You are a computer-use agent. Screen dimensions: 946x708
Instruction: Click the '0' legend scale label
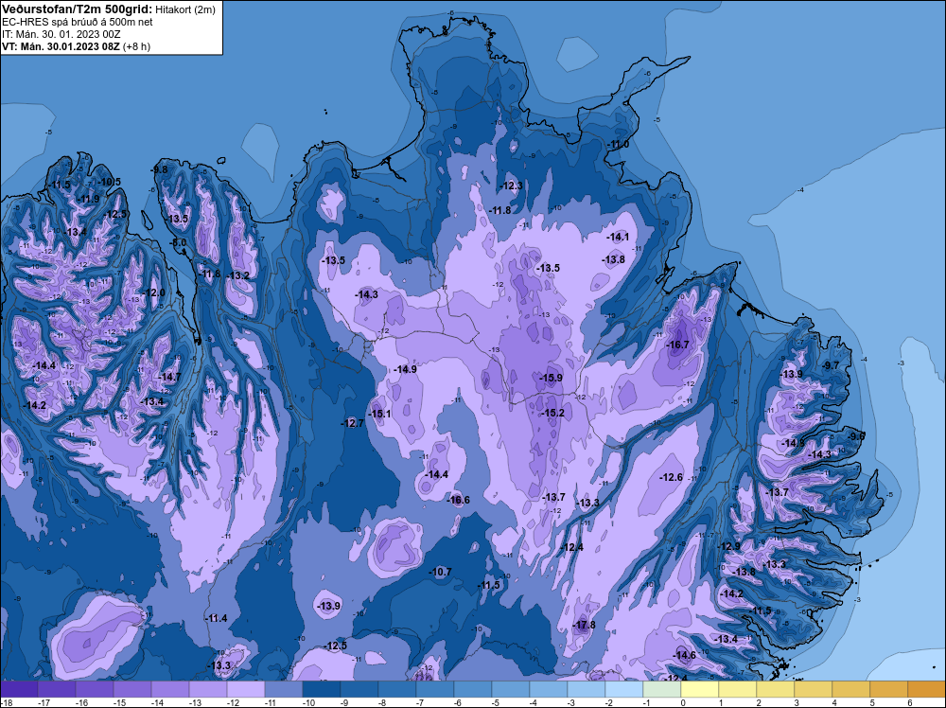click(x=682, y=702)
